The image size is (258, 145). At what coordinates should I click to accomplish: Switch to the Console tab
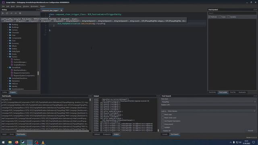(165, 134)
